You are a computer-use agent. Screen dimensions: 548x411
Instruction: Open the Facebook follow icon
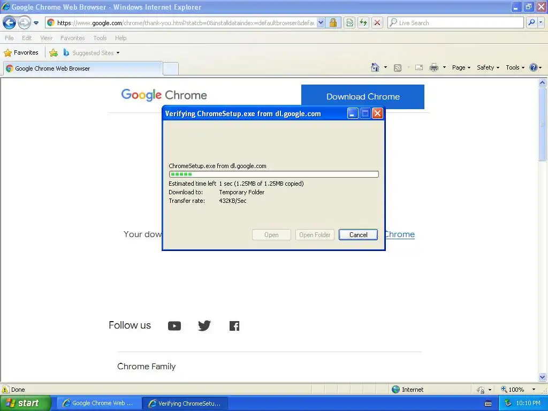click(234, 326)
